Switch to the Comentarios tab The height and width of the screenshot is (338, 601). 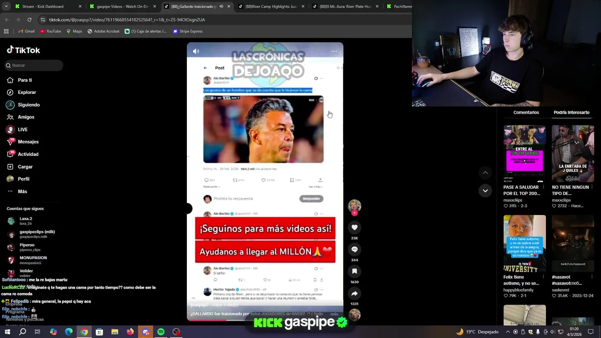coord(526,113)
